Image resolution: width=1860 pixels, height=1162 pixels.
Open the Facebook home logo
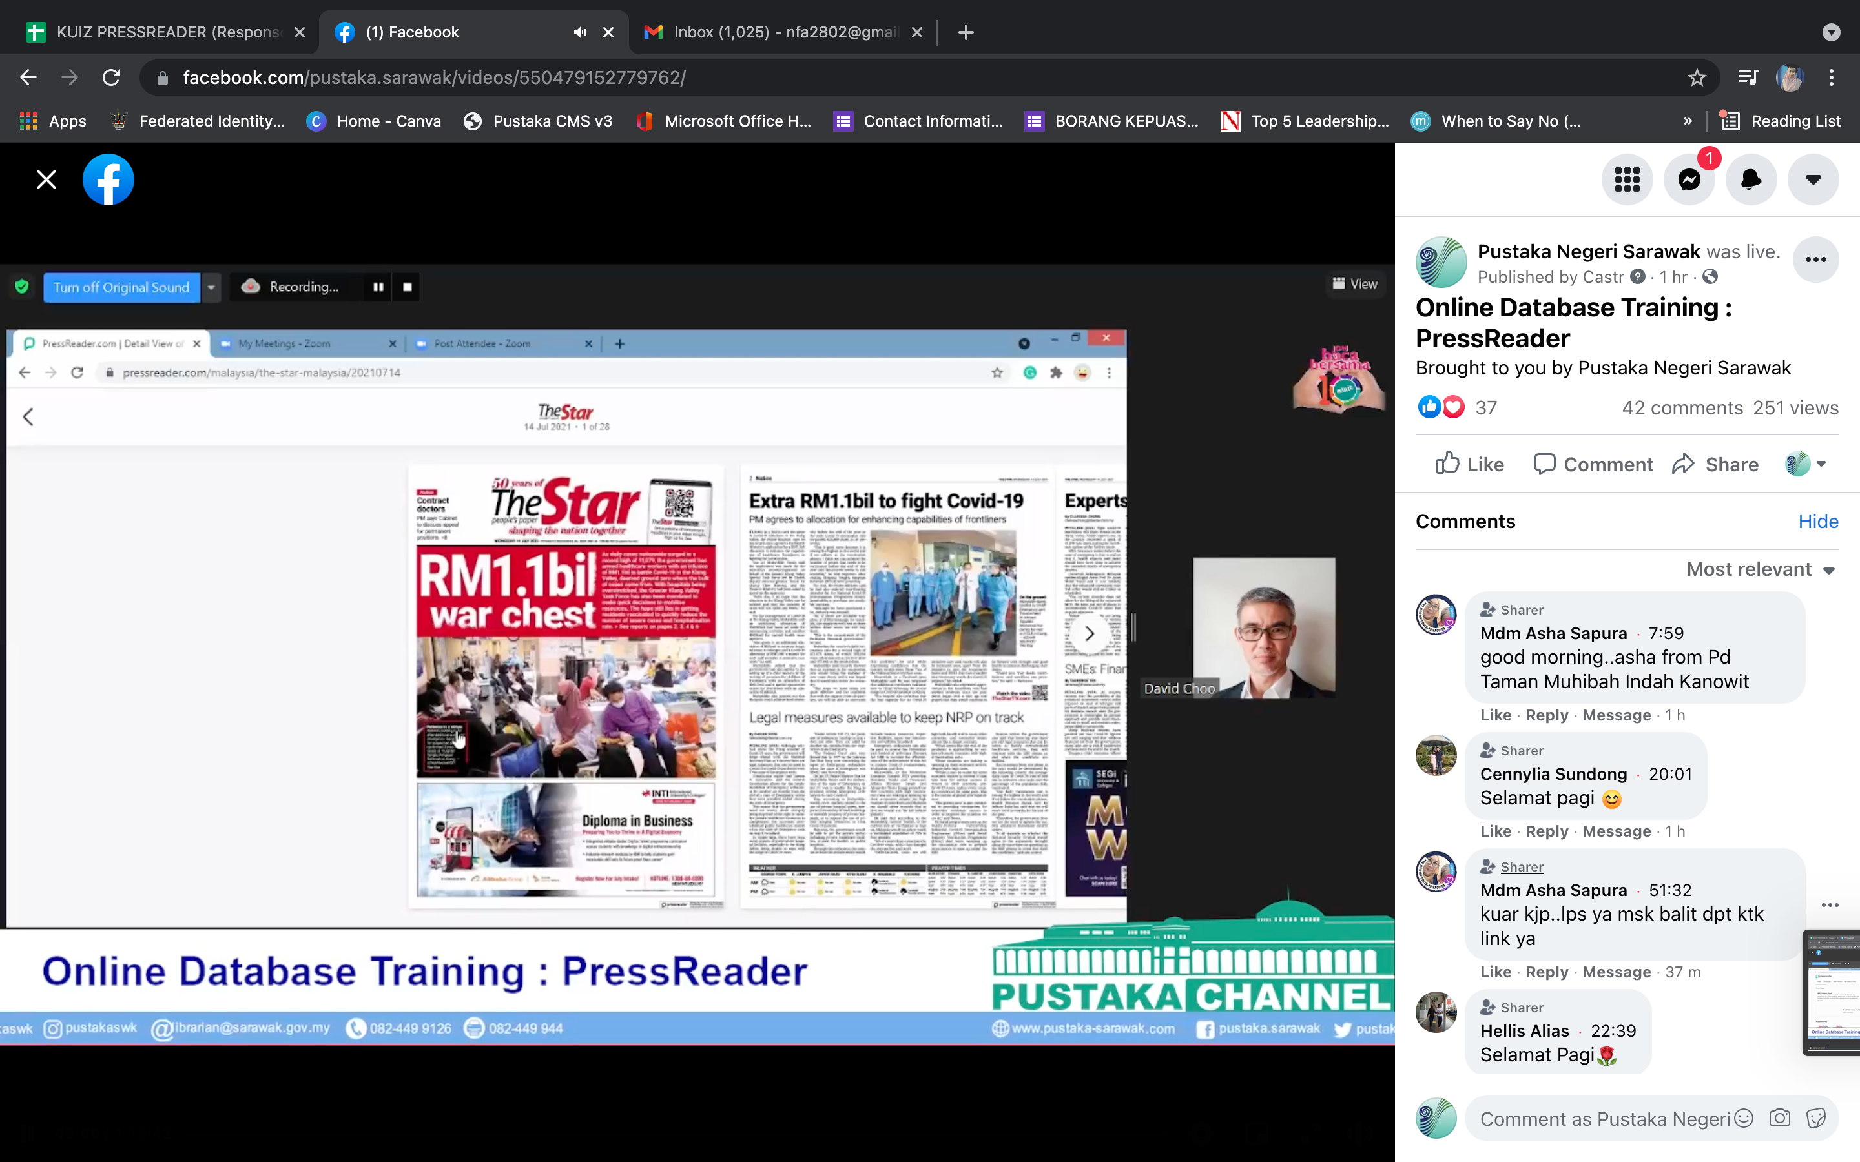click(108, 179)
